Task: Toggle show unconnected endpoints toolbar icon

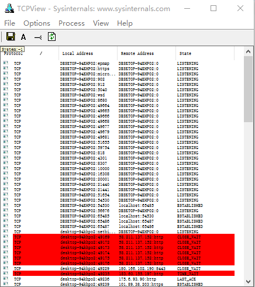Action: pyautogui.click(x=38, y=37)
